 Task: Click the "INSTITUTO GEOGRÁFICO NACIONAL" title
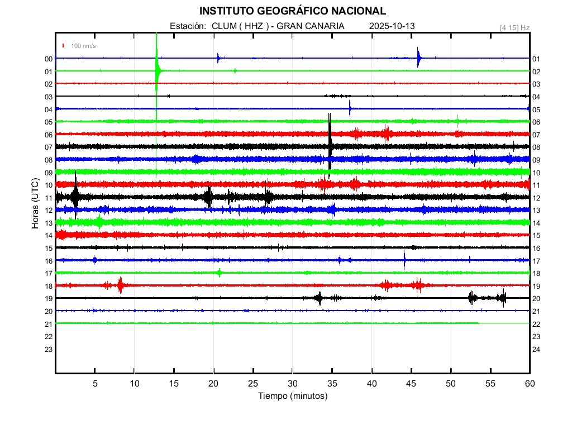click(x=292, y=11)
